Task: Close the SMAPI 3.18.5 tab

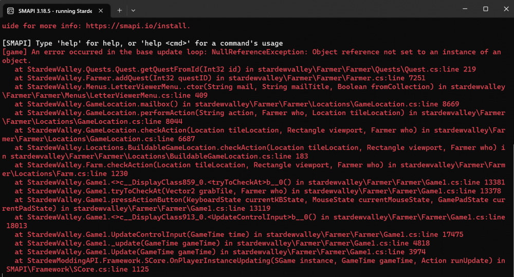Action: 101,11
